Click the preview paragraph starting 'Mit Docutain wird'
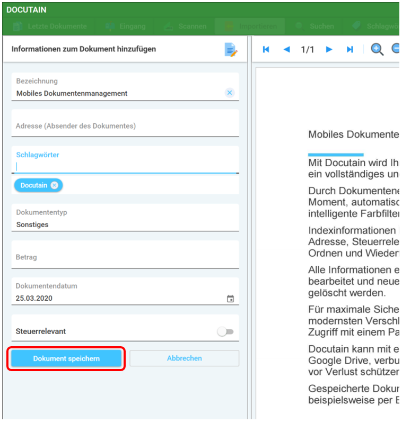 (x=354, y=168)
